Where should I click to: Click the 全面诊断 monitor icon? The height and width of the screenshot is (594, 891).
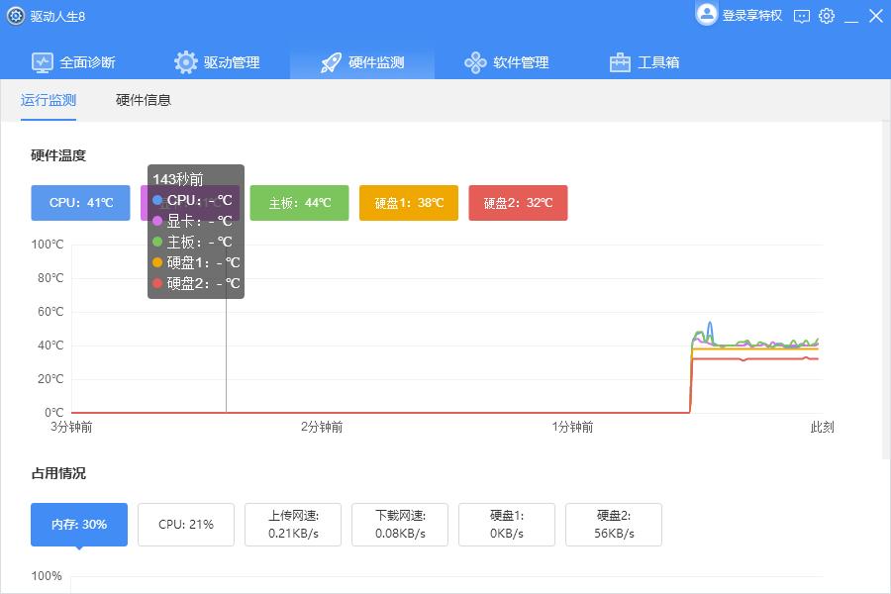(43, 62)
